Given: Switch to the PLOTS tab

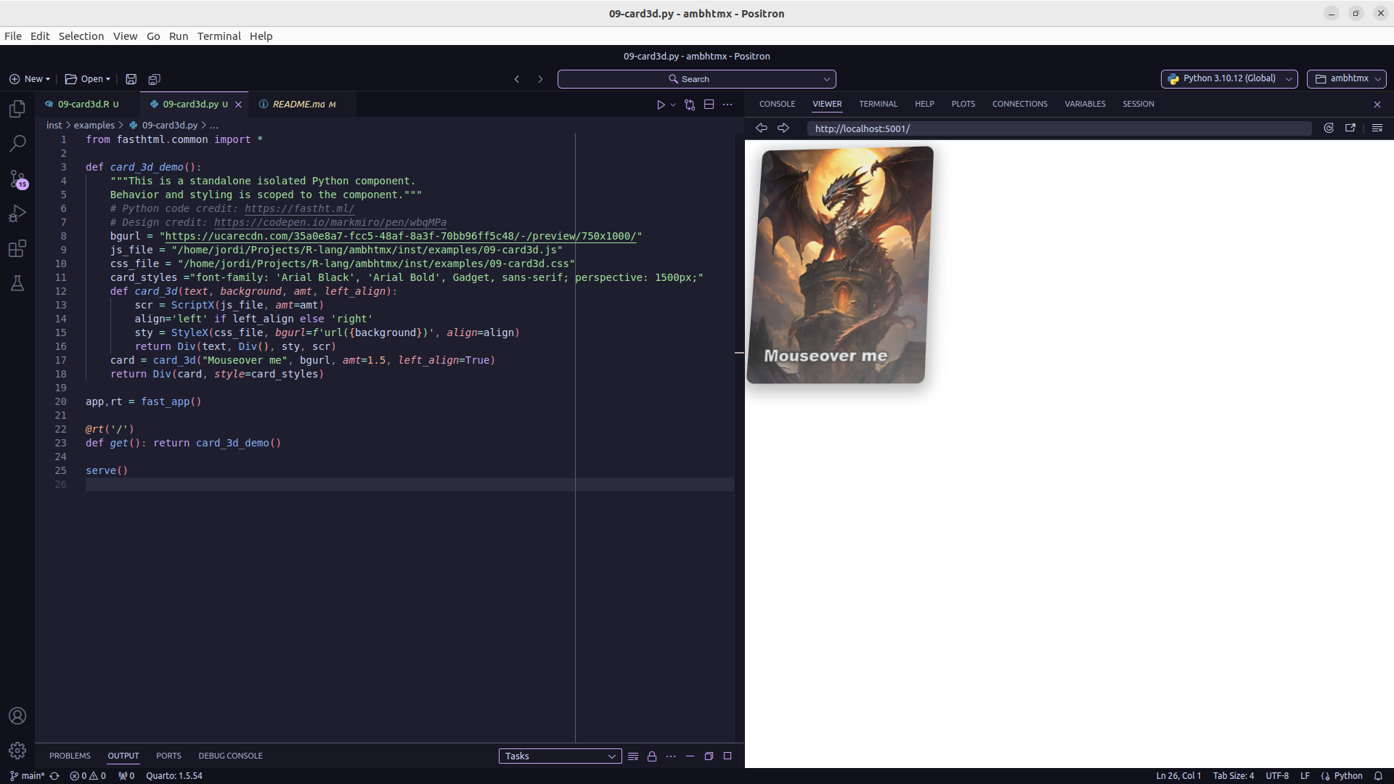Looking at the screenshot, I should (x=963, y=104).
